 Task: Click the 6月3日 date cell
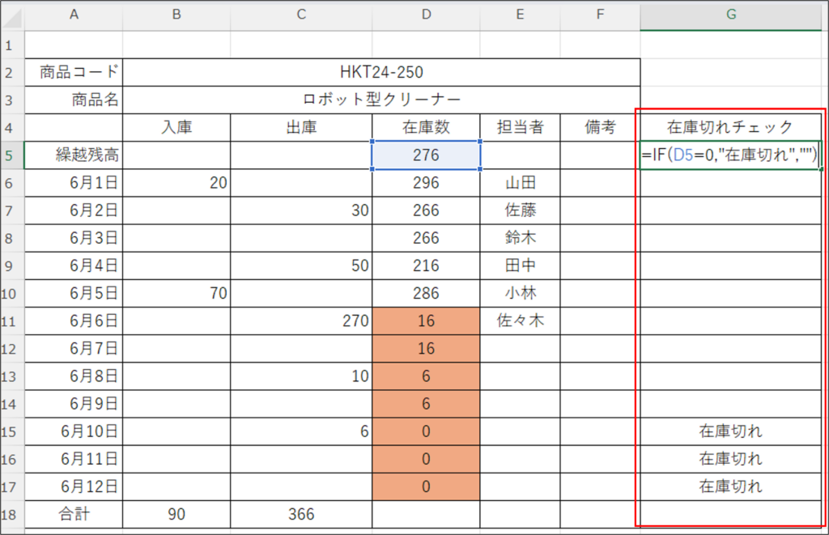click(74, 238)
